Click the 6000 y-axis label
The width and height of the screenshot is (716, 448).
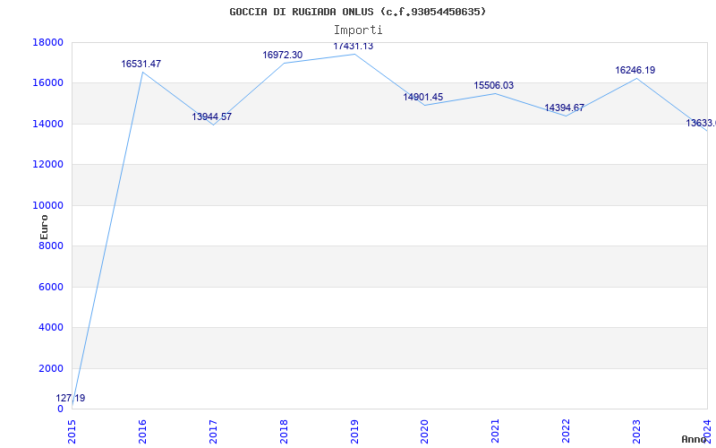(51, 287)
